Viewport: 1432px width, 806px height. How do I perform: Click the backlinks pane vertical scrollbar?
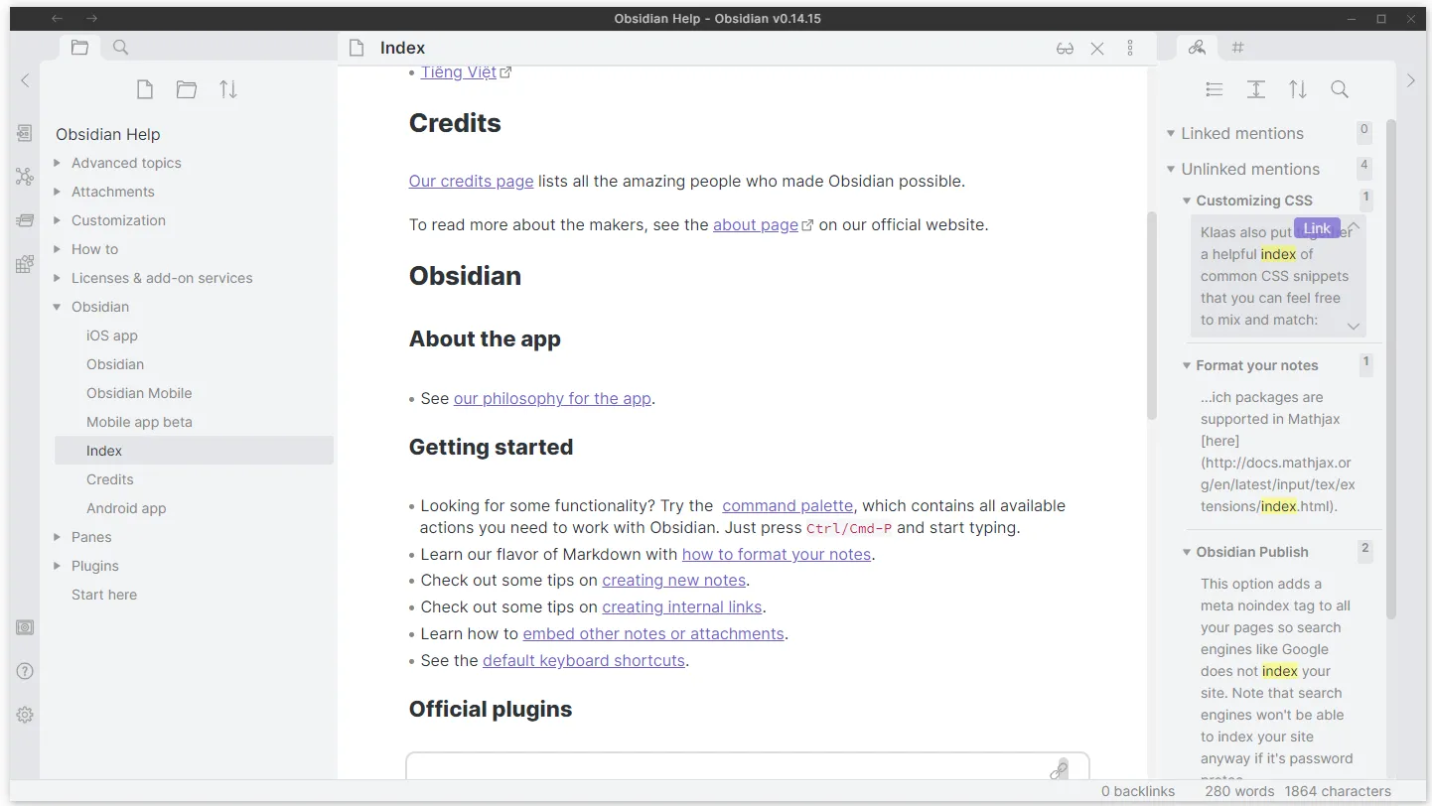[x=1391, y=368]
